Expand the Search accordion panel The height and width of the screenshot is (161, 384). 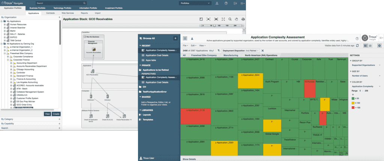[30, 128]
